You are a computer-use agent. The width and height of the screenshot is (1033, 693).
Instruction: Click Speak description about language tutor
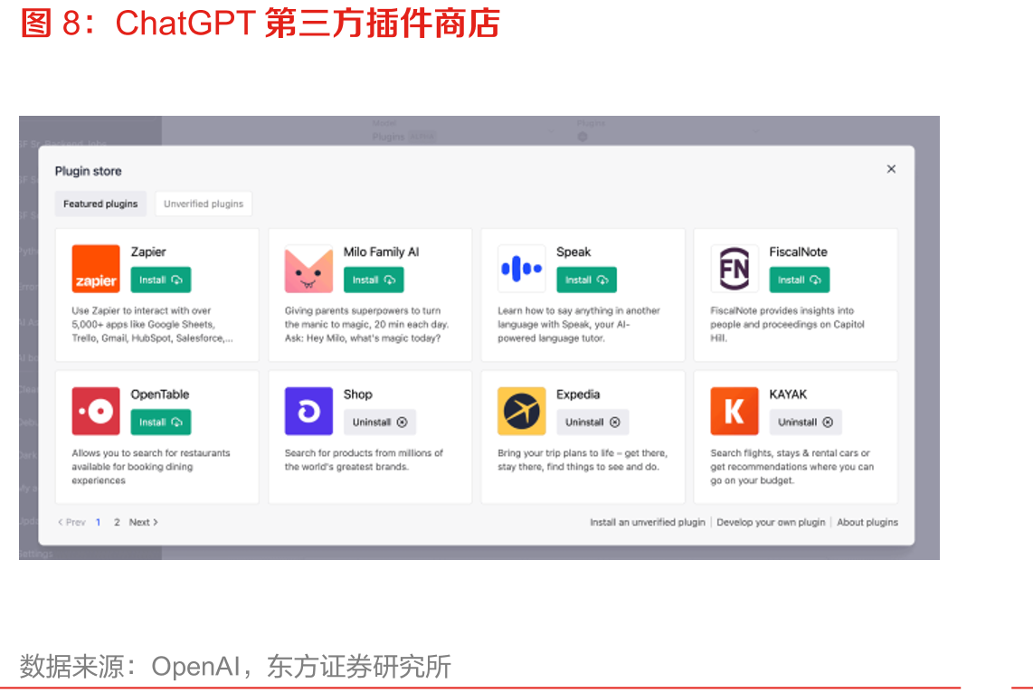[x=578, y=324]
